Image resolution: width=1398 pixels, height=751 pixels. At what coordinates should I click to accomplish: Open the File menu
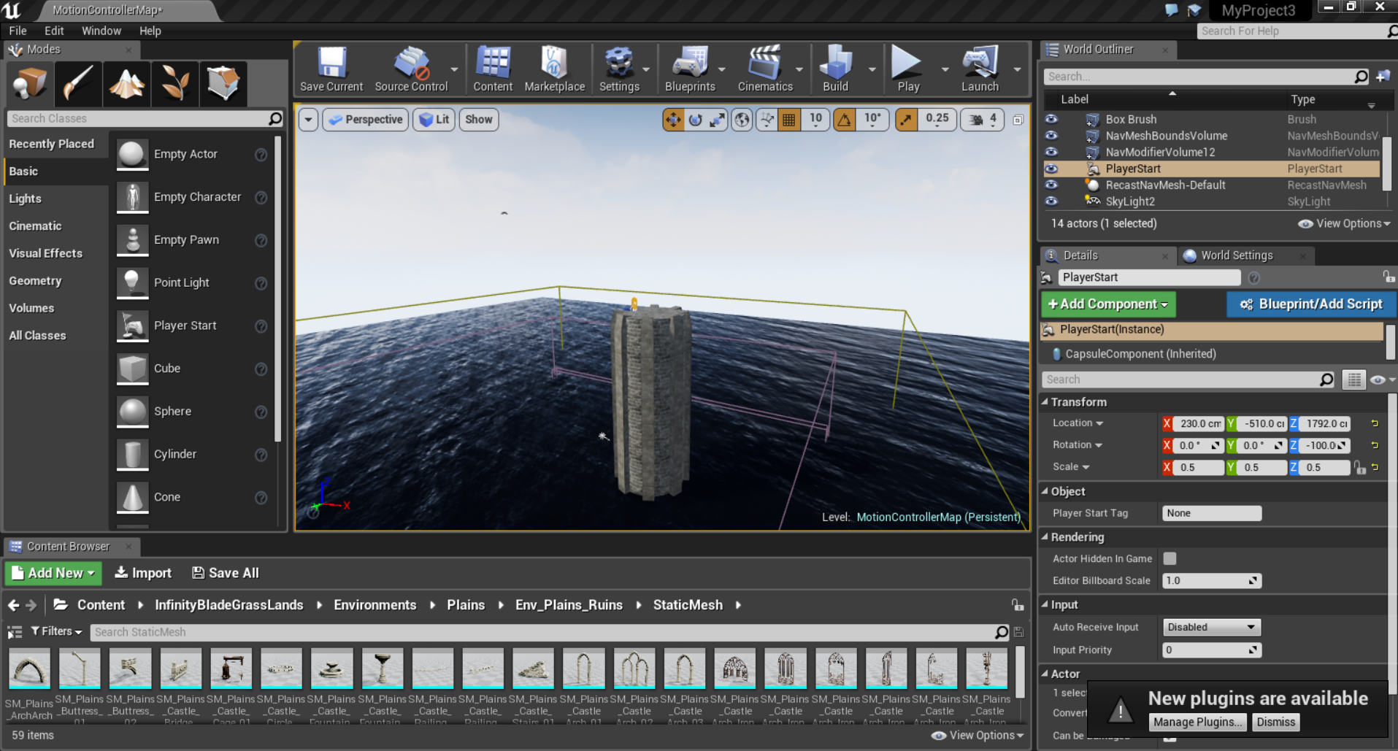[x=18, y=31]
